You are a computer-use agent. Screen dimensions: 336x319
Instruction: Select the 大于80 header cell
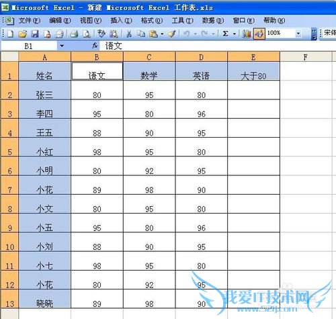pos(253,71)
